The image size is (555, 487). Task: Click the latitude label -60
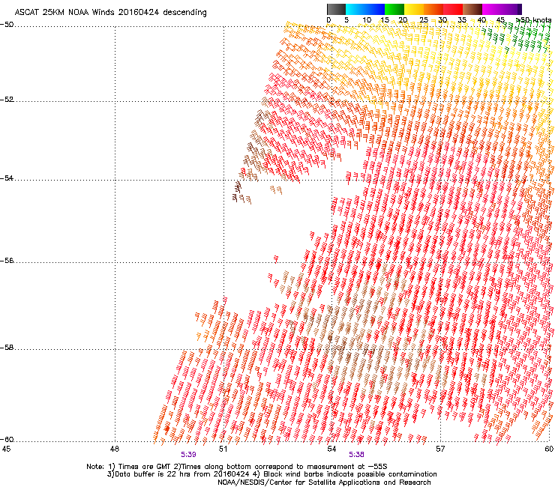pyautogui.click(x=7, y=440)
